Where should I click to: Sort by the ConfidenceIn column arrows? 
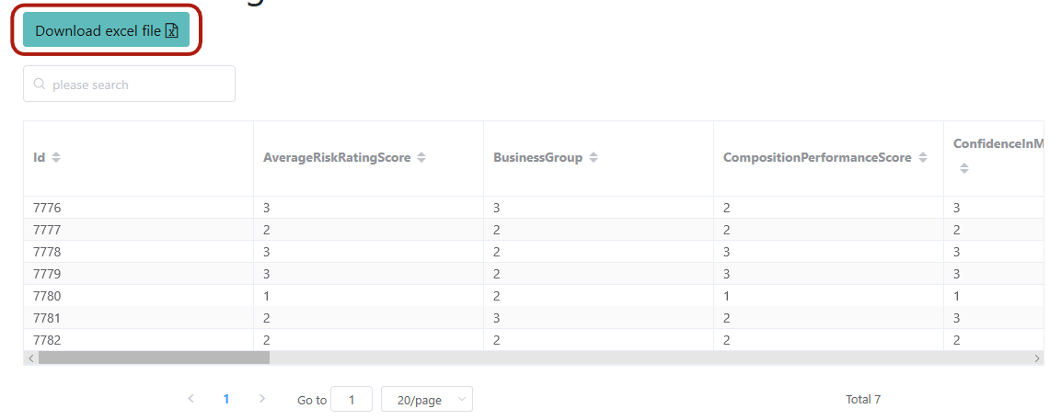click(x=964, y=168)
